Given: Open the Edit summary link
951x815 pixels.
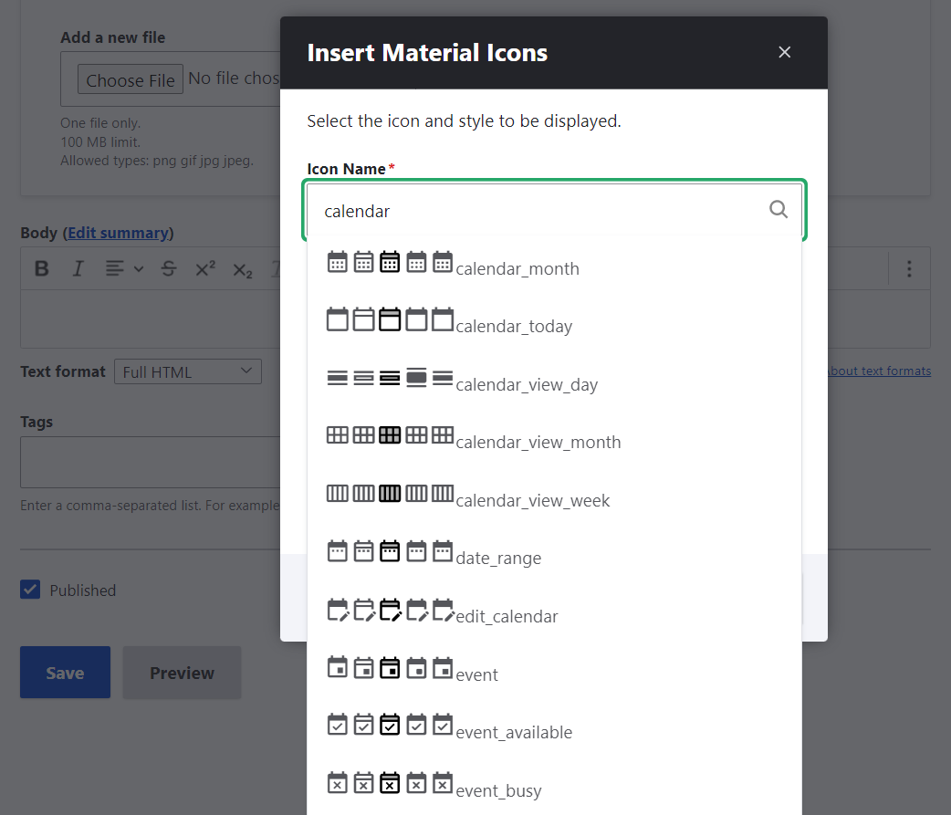Looking at the screenshot, I should tap(118, 233).
